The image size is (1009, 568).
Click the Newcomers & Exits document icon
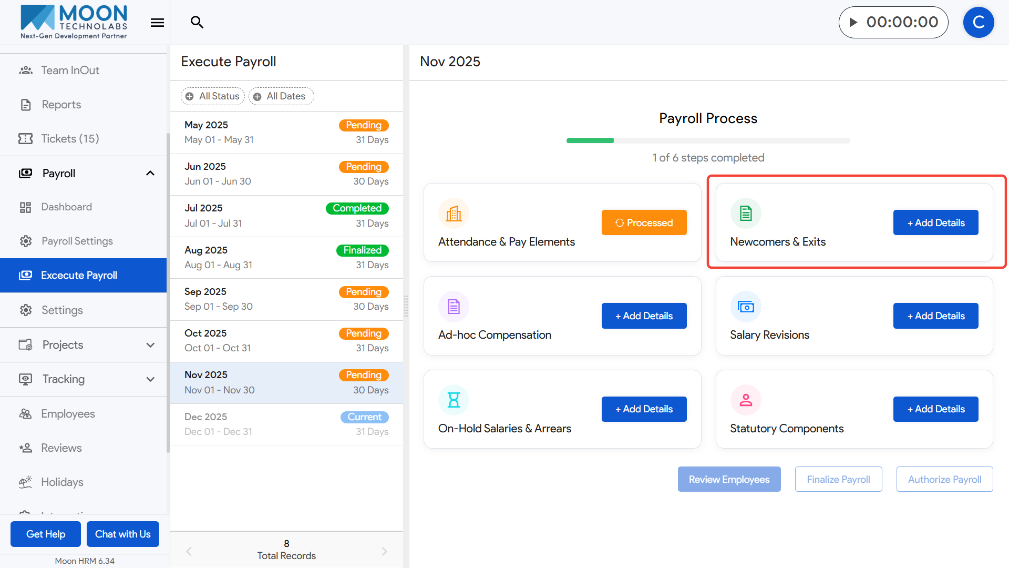coord(745,214)
